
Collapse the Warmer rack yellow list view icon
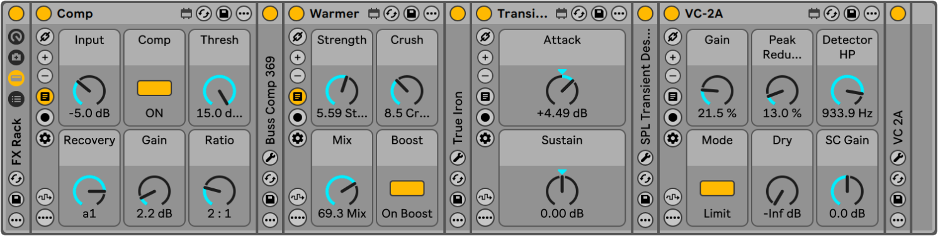pyautogui.click(x=298, y=97)
